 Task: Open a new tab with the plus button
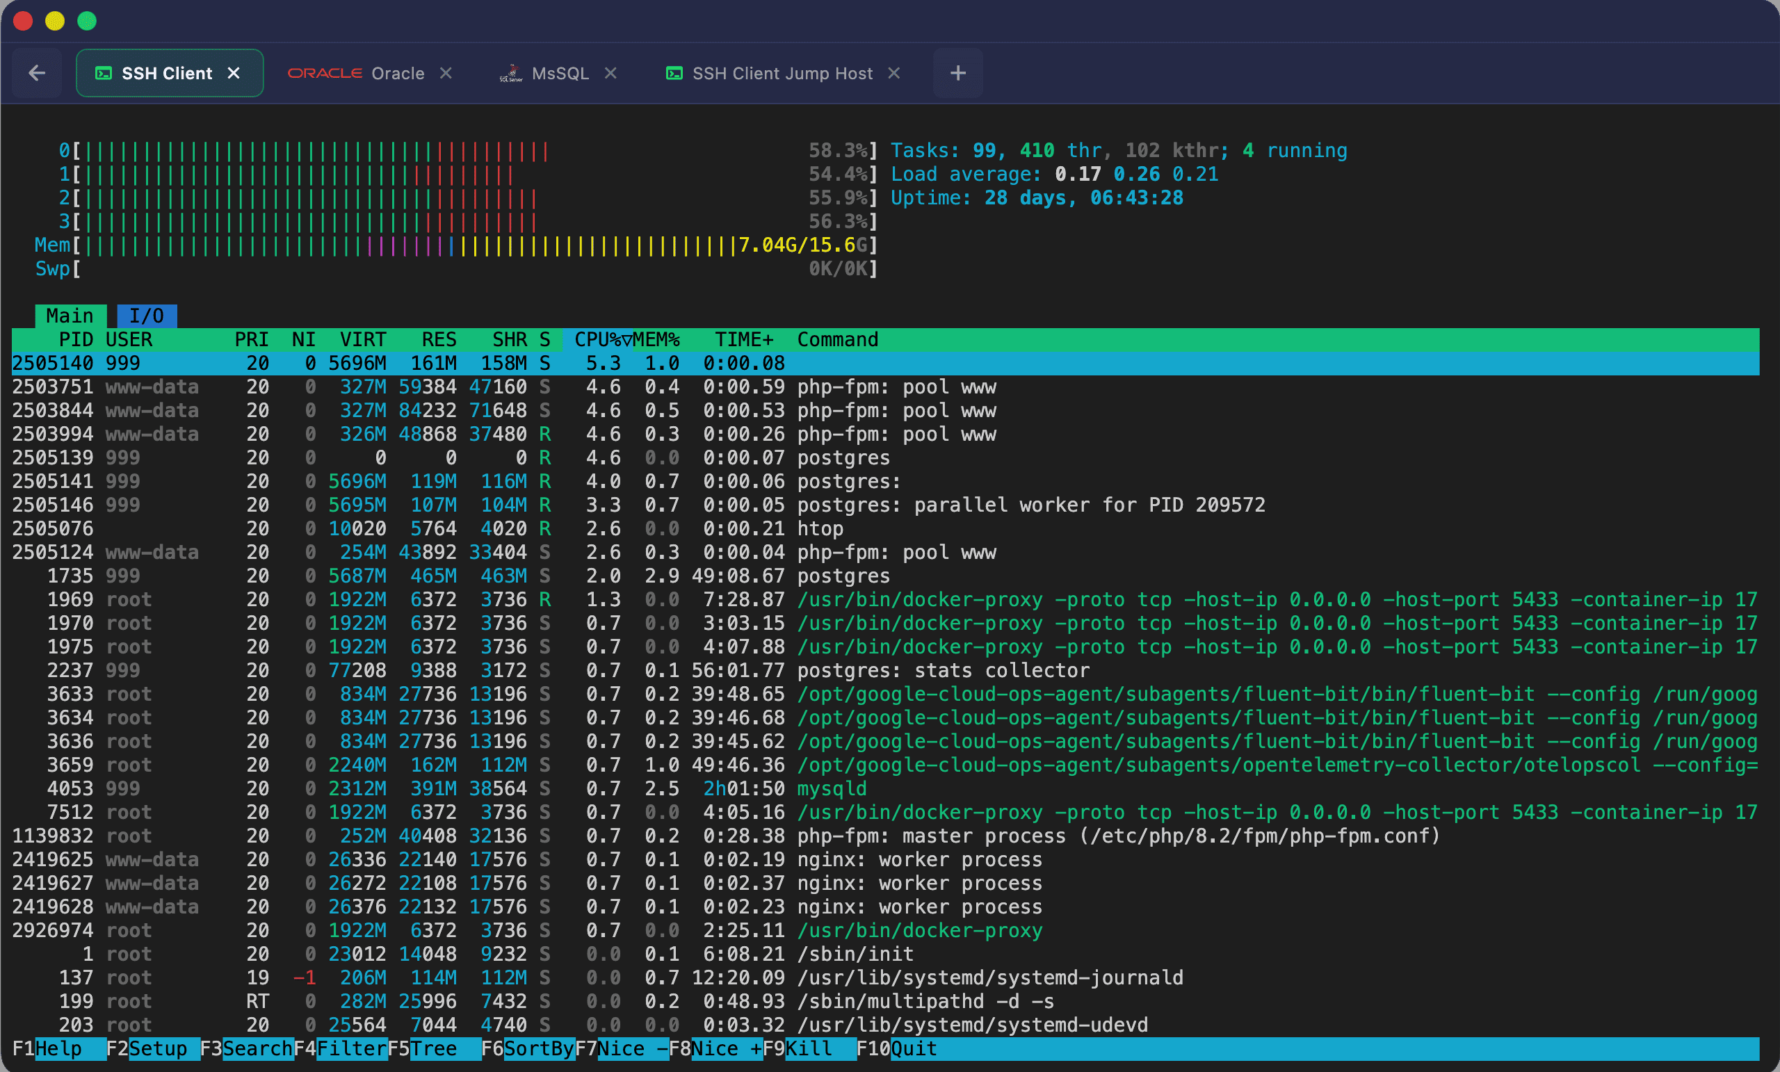pyautogui.click(x=958, y=73)
